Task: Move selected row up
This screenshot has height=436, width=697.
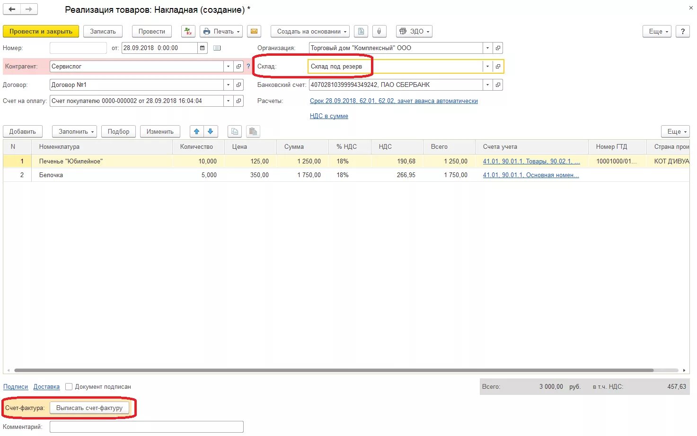Action: tap(197, 131)
